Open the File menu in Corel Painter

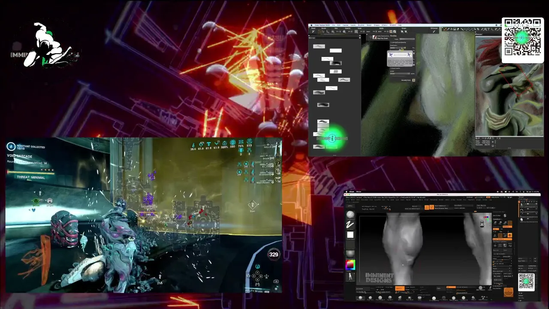coord(333,25)
